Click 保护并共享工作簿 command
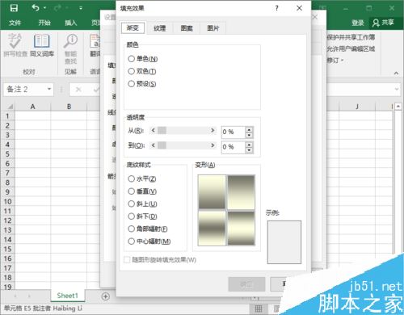 [x=351, y=37]
